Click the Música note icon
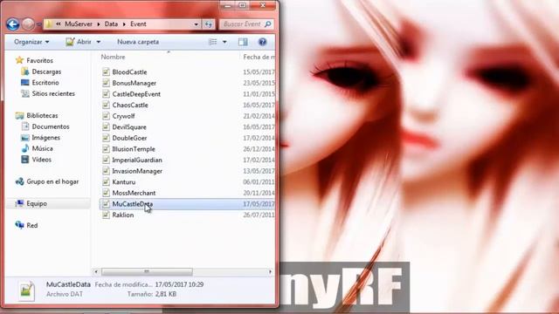This screenshot has height=314, width=559. [24, 148]
